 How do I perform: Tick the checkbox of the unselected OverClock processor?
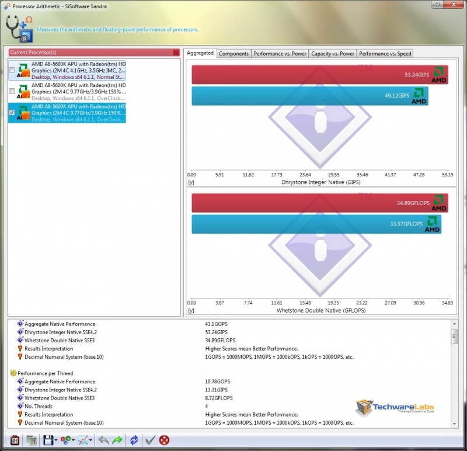(12, 91)
